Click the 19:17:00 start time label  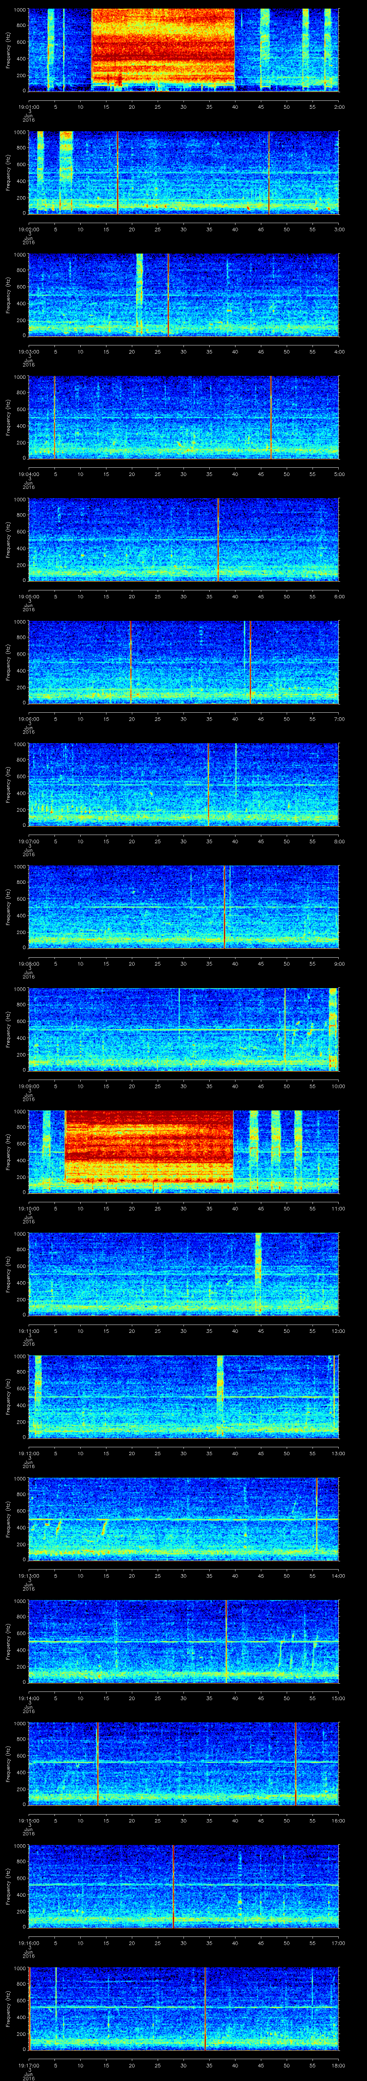click(x=28, y=2065)
